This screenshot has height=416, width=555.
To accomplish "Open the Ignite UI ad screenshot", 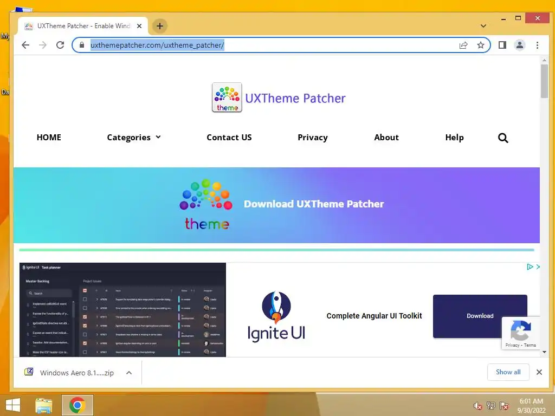I will click(123, 309).
